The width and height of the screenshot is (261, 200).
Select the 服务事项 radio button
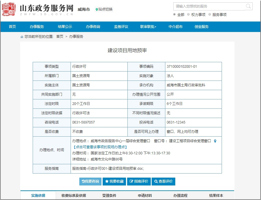210,14
